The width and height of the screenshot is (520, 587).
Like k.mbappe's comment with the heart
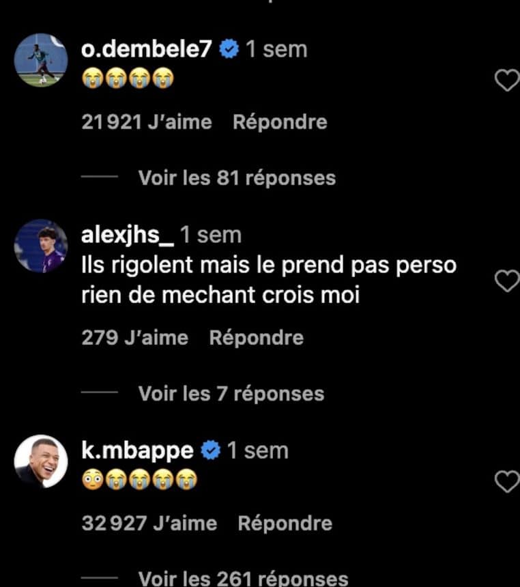point(506,483)
